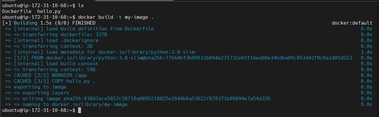Click the 'docker build -t my-image .' command

[116, 17]
